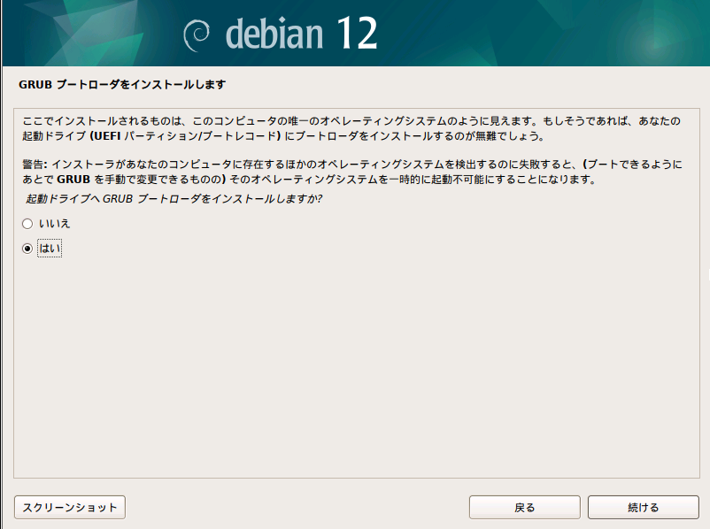Click the 続ける button to continue
Screen dimensions: 710x529
(x=643, y=507)
